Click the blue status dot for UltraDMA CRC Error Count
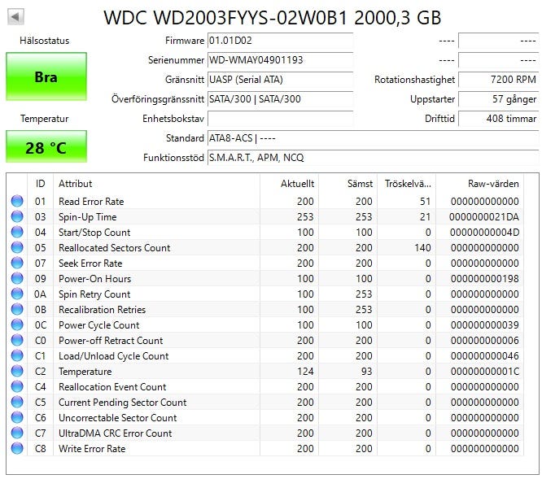The width and height of the screenshot is (542, 479). click(x=17, y=433)
